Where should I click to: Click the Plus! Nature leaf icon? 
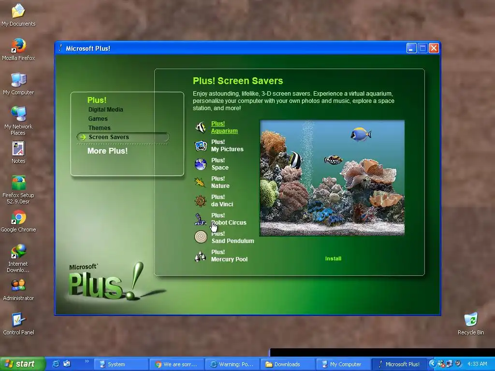click(x=200, y=182)
